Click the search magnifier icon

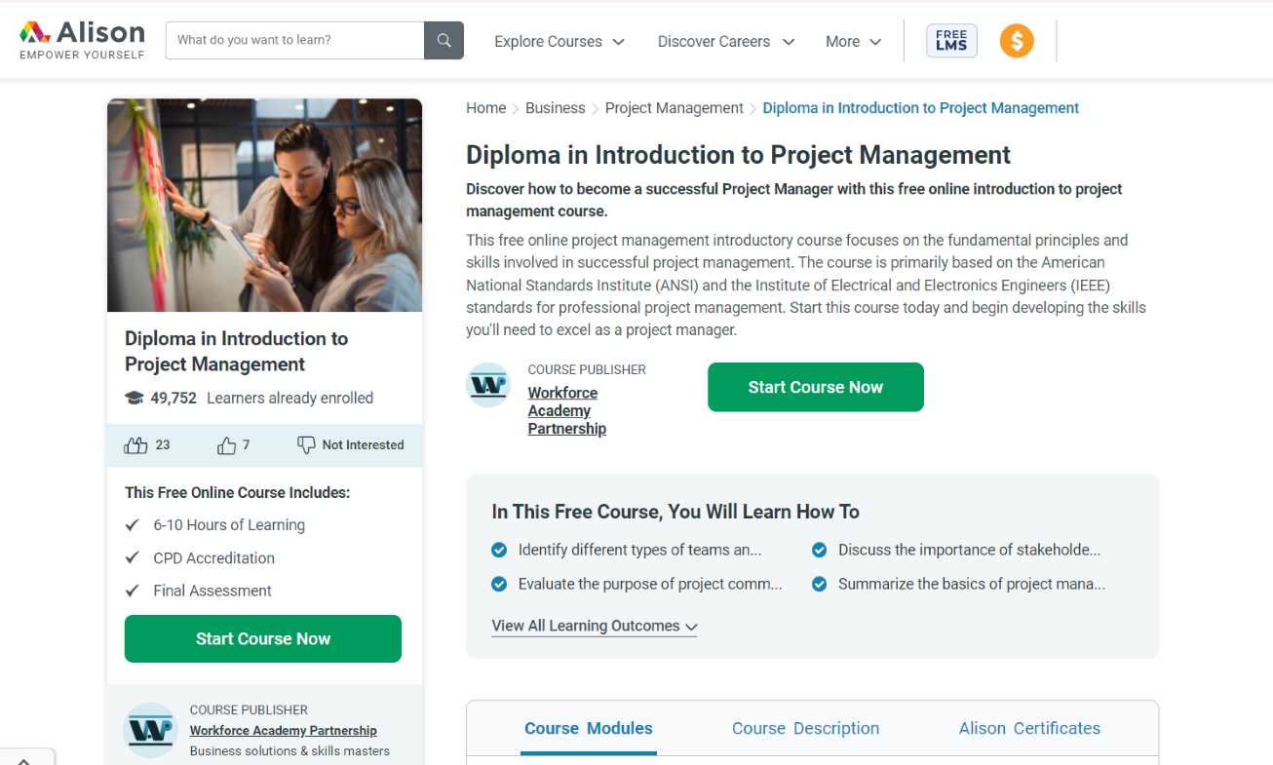click(444, 40)
